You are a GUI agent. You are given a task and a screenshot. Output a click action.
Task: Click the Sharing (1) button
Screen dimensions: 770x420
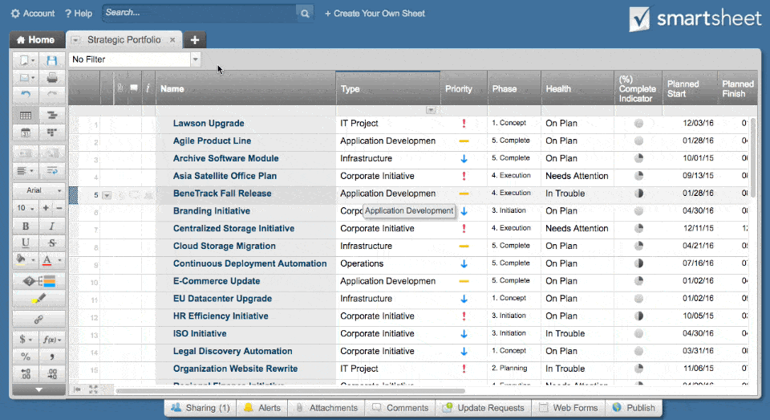200,408
